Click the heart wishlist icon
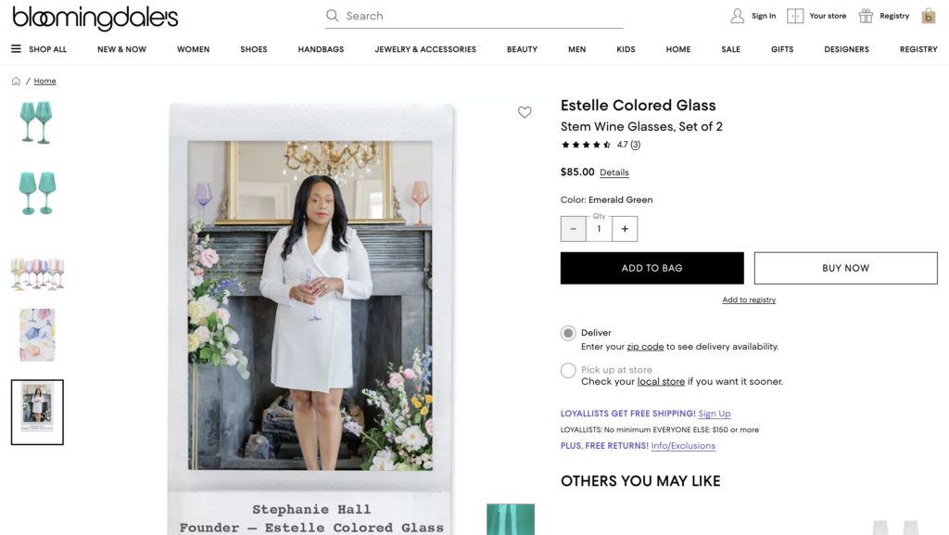The image size is (949, 535). [525, 112]
